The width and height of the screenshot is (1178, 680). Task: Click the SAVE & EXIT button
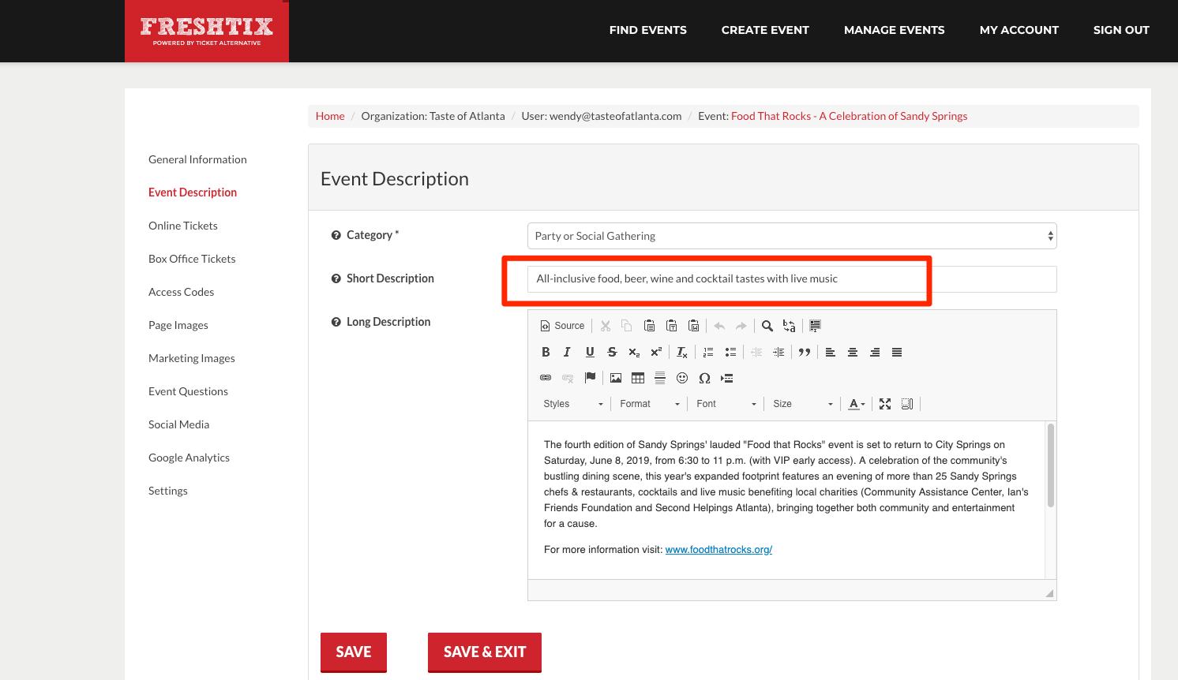pos(485,652)
